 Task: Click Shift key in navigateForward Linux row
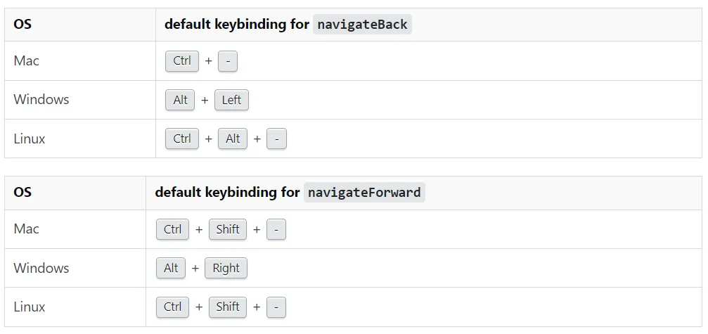tap(228, 307)
